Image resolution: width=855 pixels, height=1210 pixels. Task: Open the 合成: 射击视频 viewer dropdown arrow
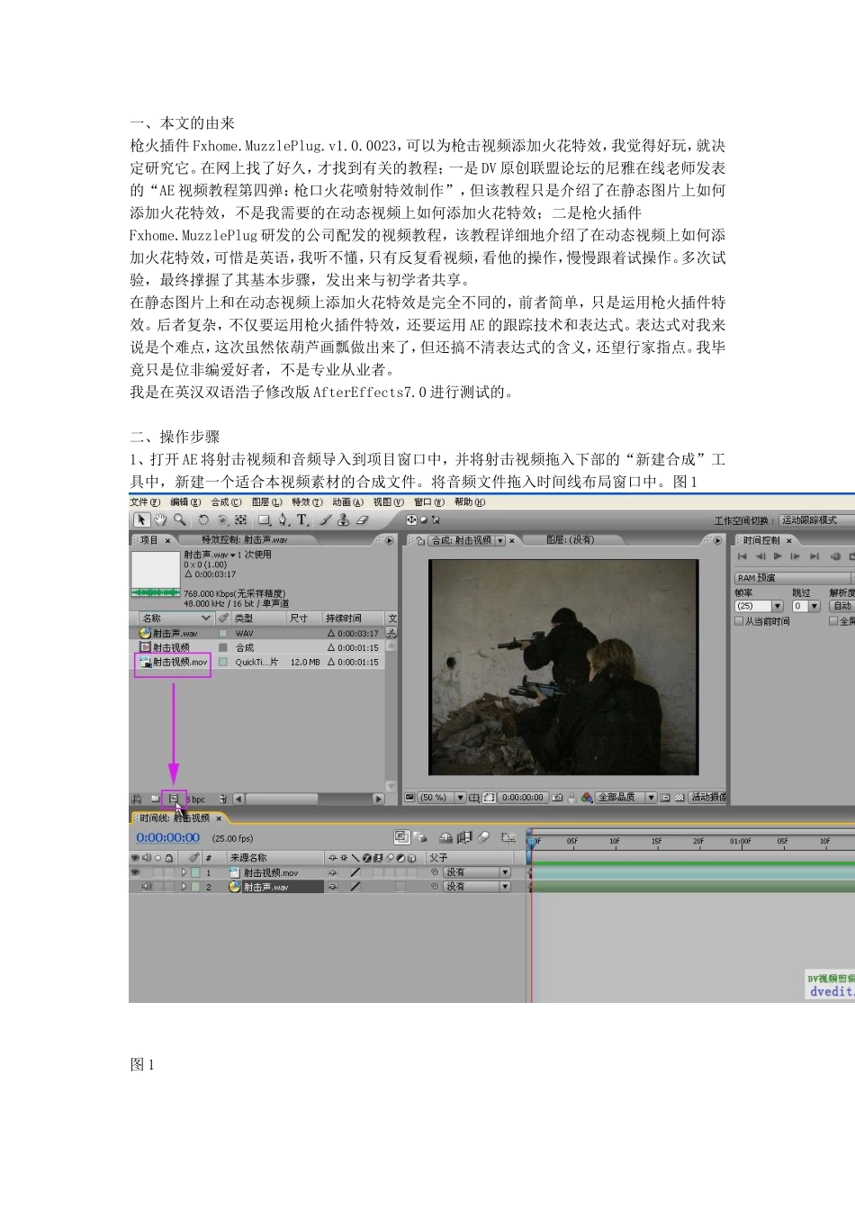coord(500,540)
